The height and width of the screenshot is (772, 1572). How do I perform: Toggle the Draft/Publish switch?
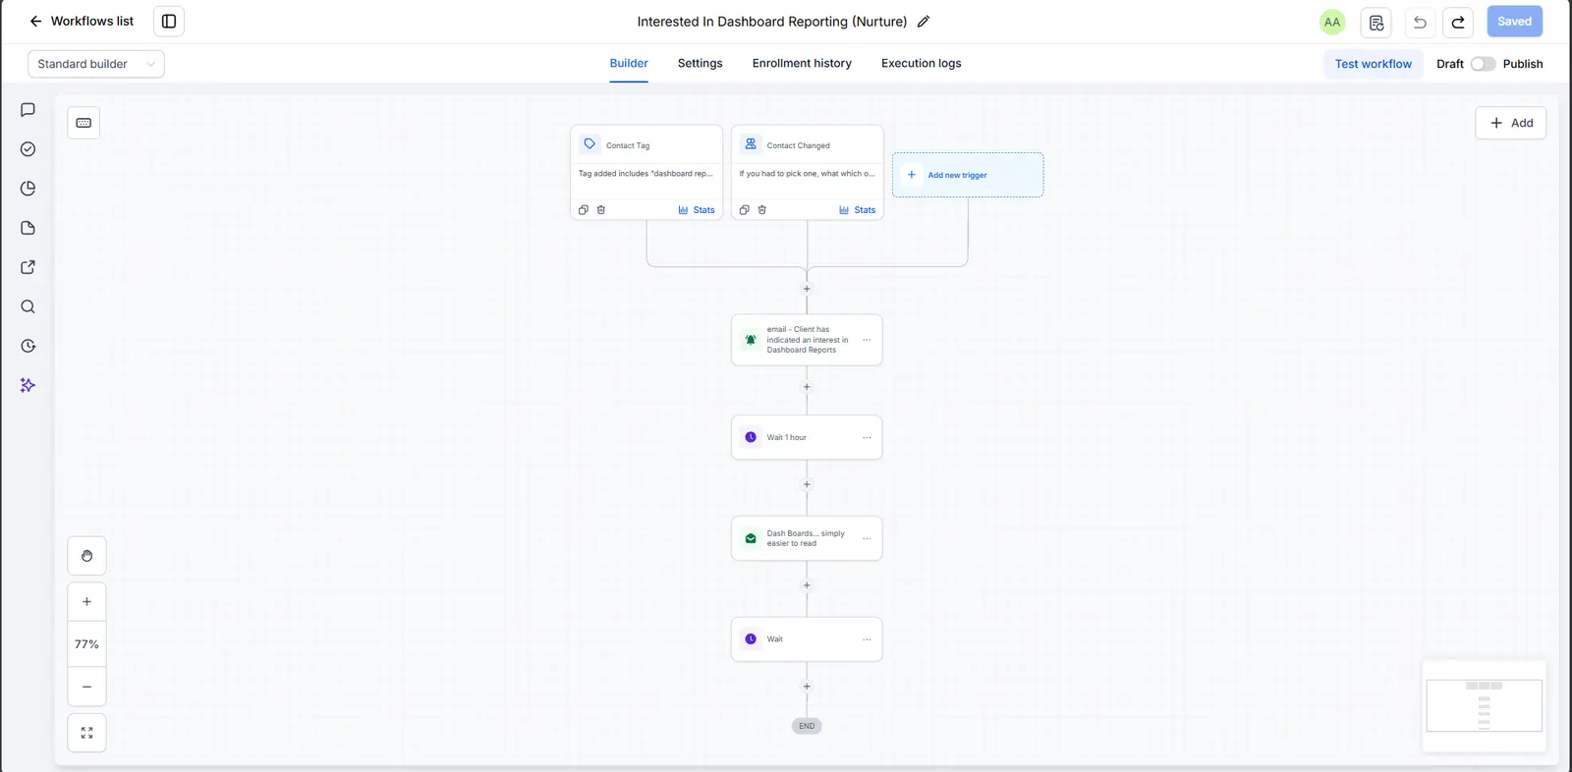tap(1483, 64)
